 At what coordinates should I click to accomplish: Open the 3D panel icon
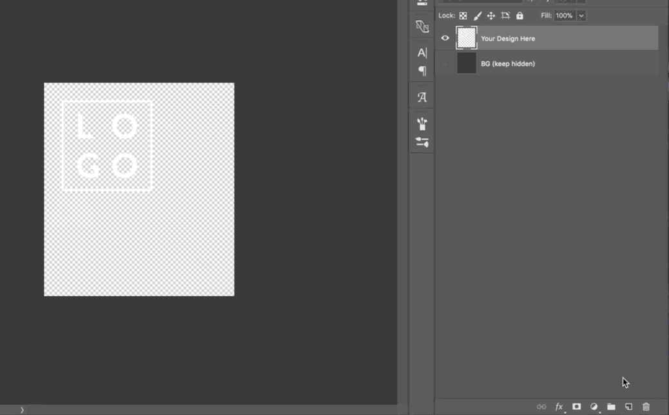coord(422,26)
